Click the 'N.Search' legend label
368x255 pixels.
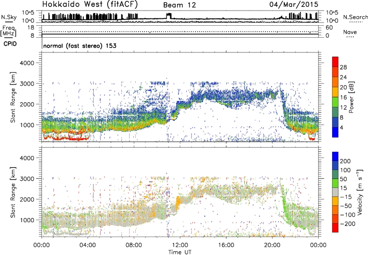point(355,17)
